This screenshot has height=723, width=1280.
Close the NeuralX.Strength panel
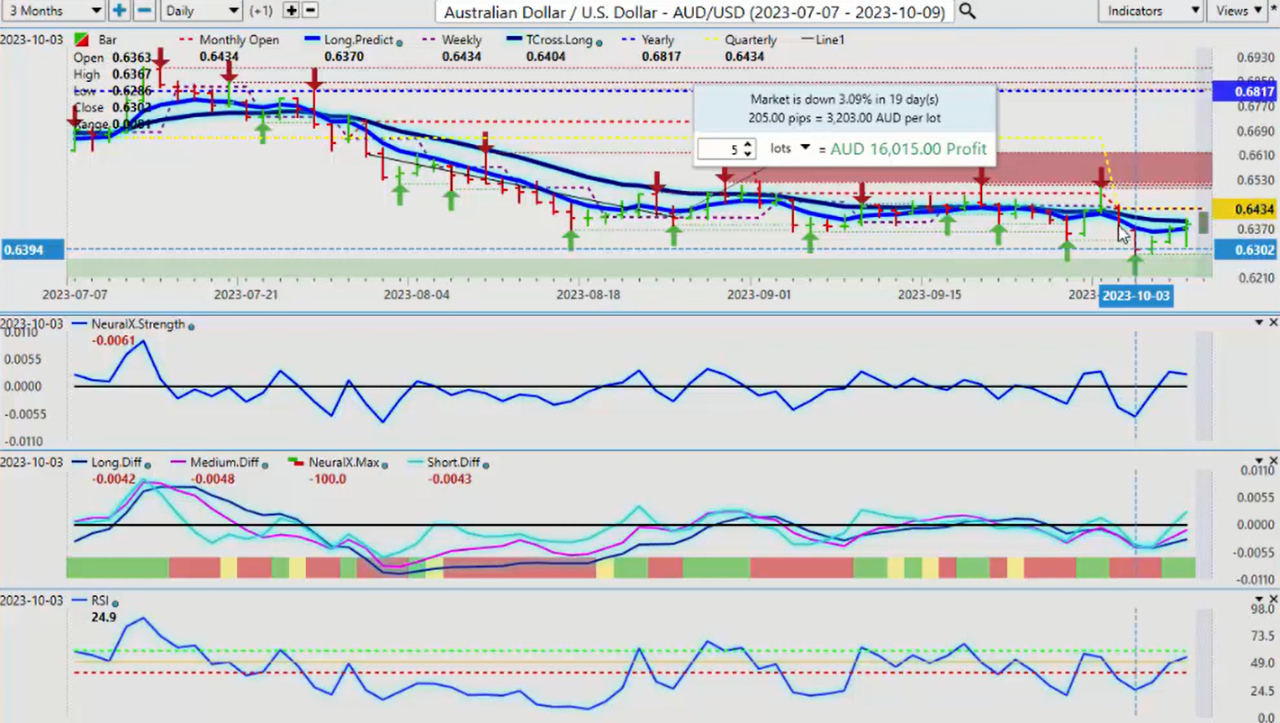tap(1273, 322)
